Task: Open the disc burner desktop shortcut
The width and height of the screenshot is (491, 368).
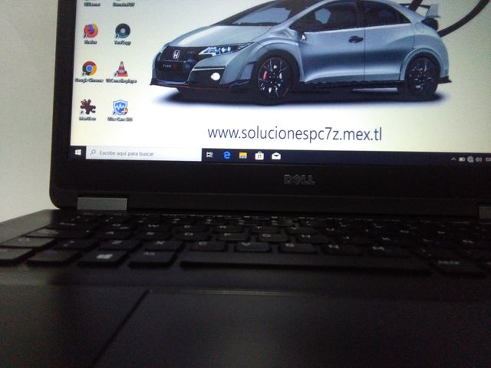Action: pyautogui.click(x=123, y=34)
